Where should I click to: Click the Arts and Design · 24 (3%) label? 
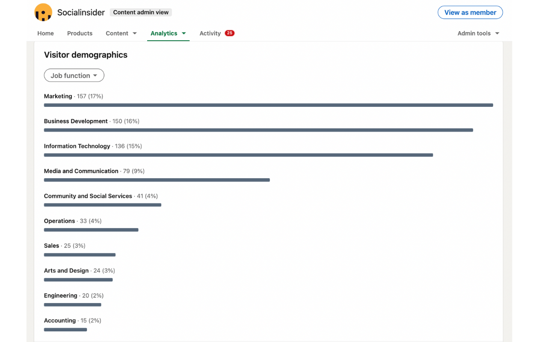pyautogui.click(x=80, y=271)
